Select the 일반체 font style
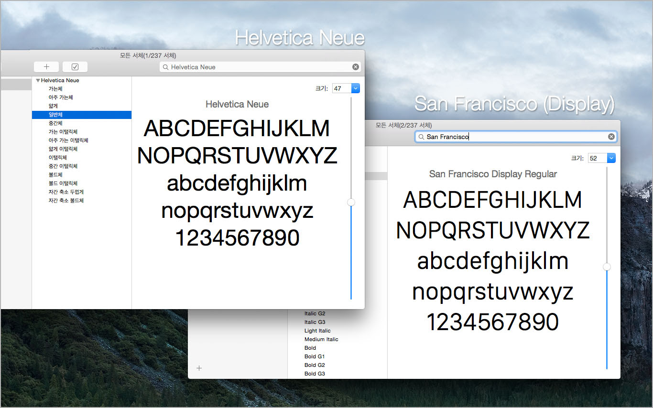This screenshot has width=653, height=408. click(x=82, y=115)
